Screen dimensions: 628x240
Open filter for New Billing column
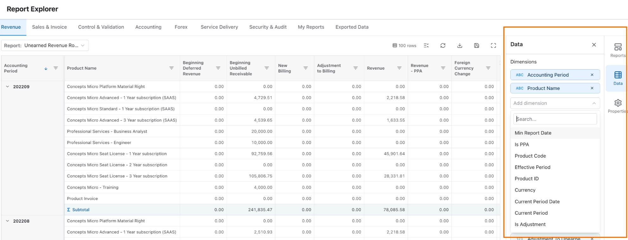coord(306,68)
